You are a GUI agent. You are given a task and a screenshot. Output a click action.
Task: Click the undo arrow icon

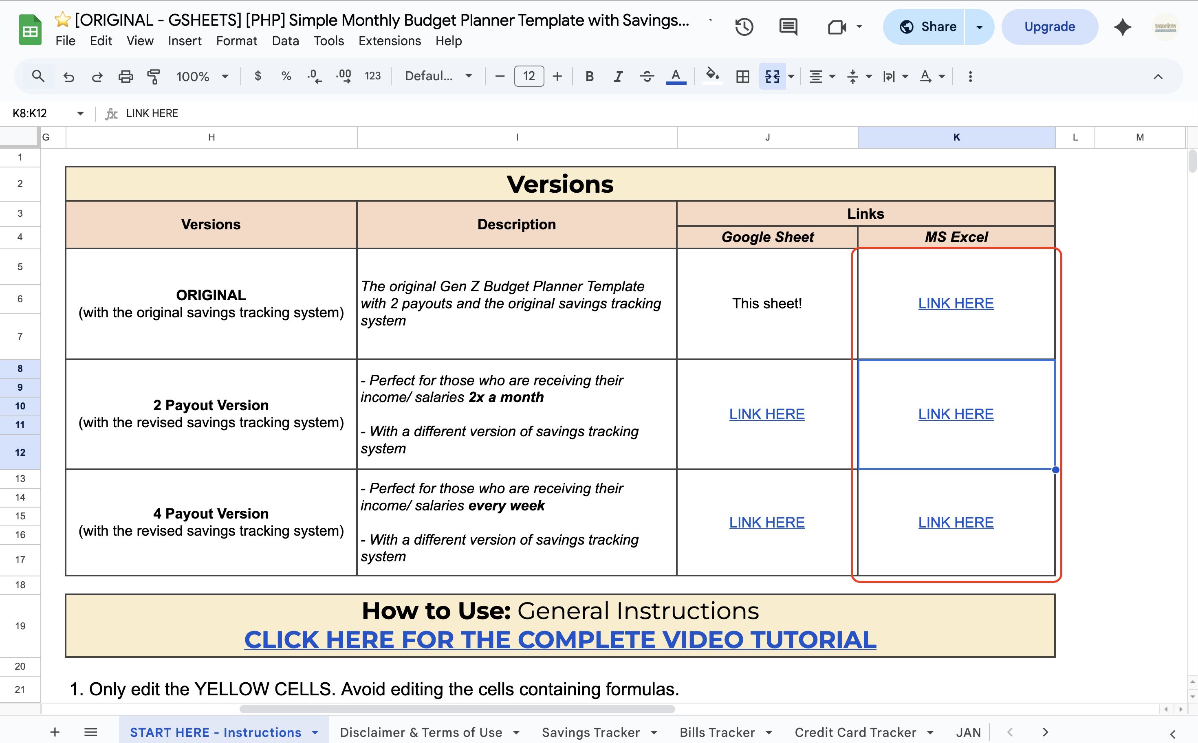69,76
